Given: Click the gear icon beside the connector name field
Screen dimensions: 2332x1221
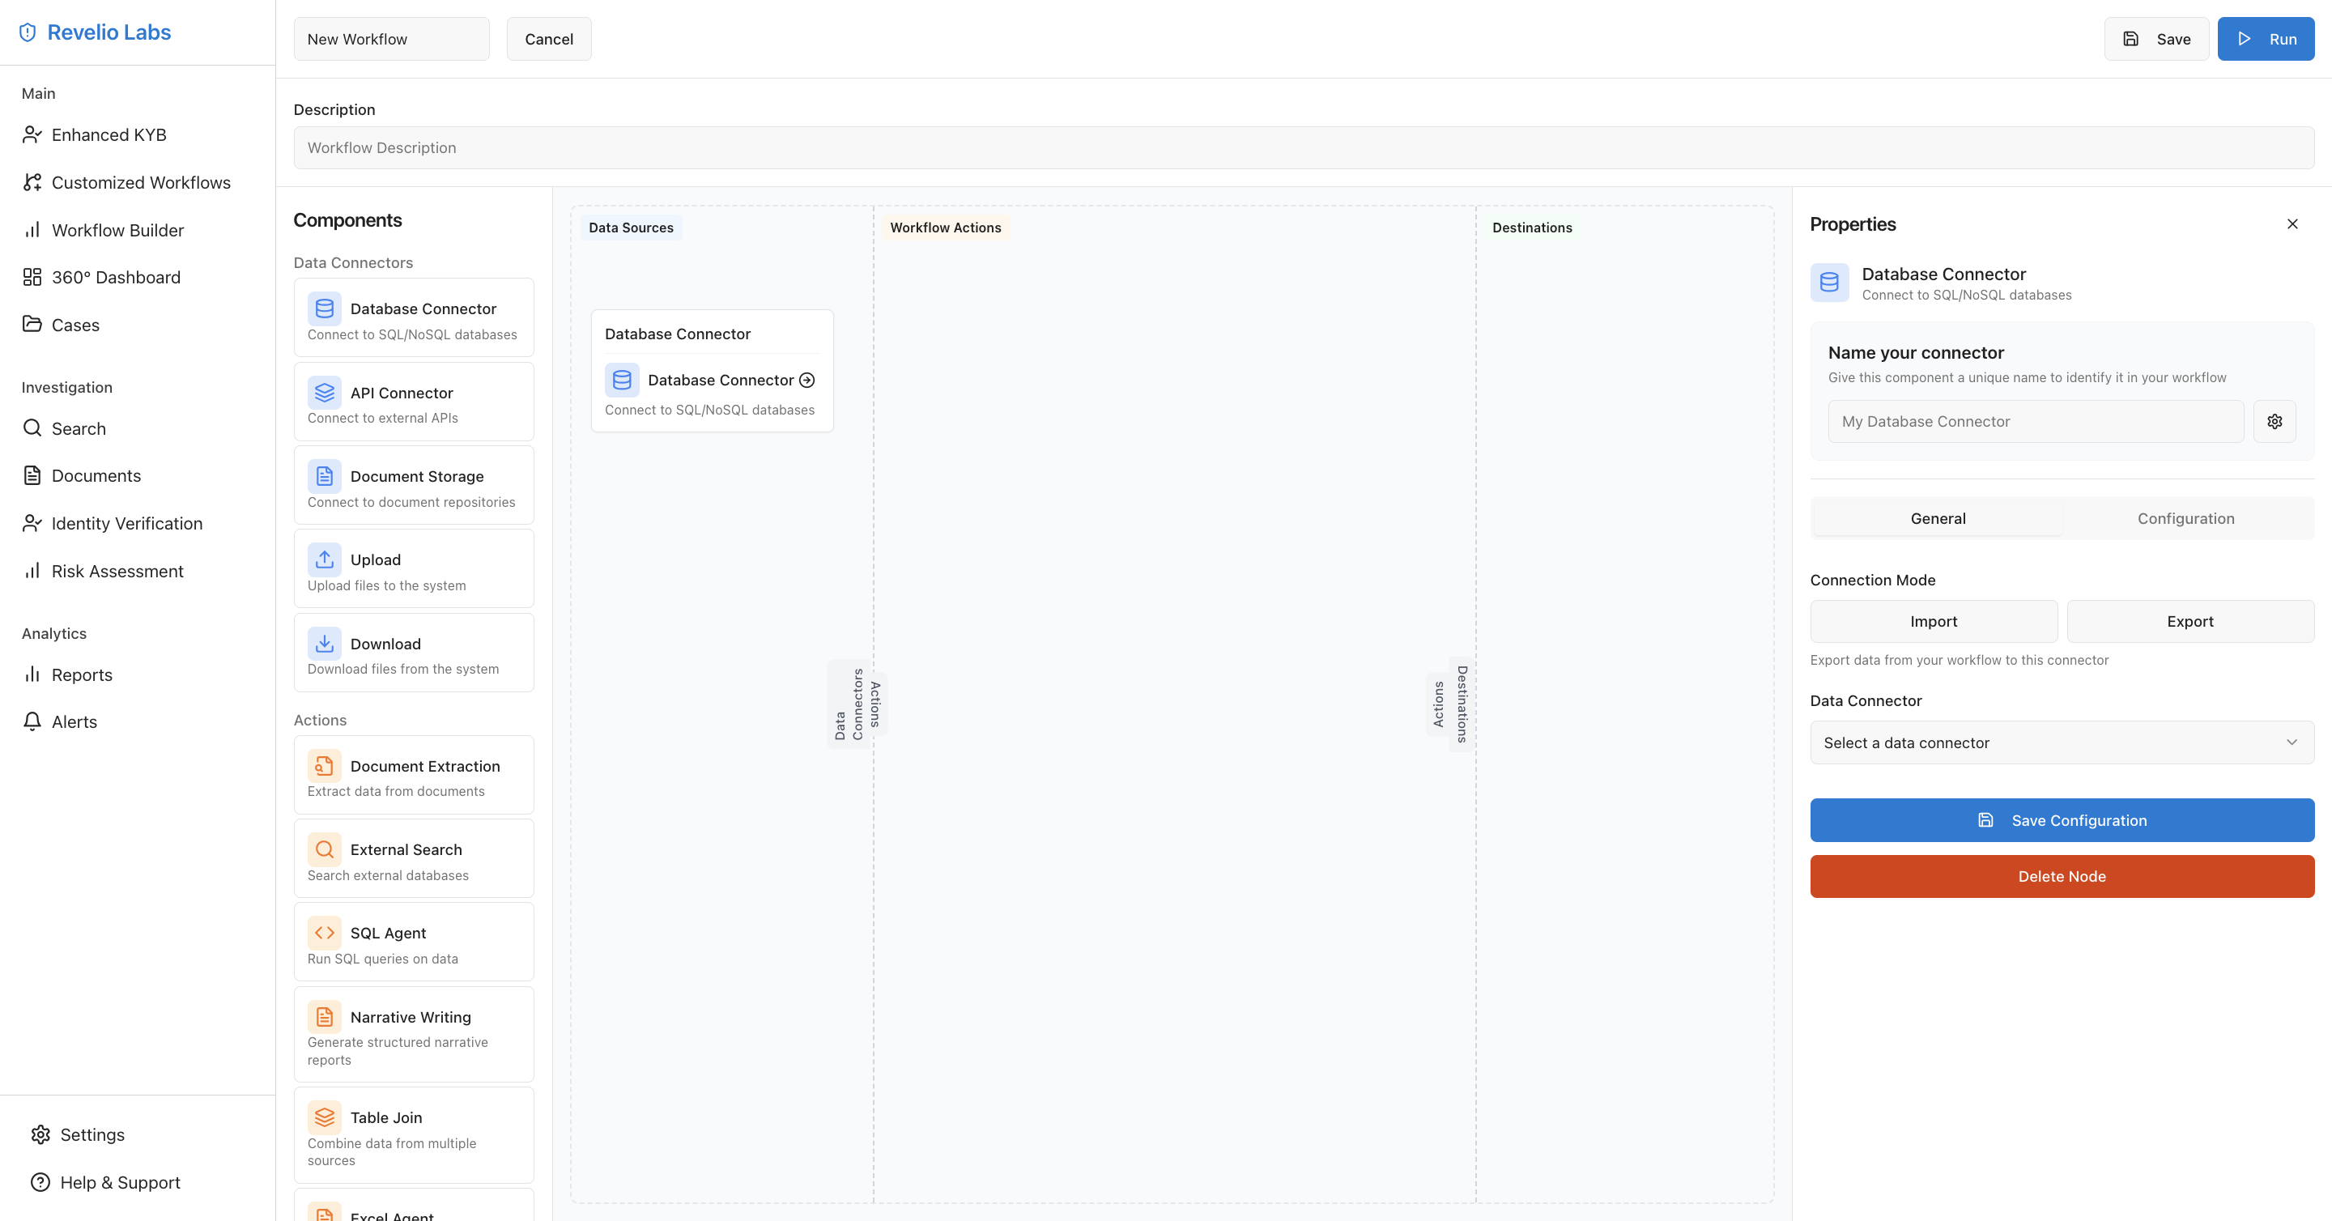Looking at the screenshot, I should tap(2274, 421).
